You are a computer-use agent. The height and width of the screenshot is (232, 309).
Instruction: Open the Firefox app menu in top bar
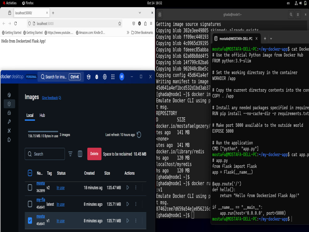pyautogui.click(x=28, y=3)
